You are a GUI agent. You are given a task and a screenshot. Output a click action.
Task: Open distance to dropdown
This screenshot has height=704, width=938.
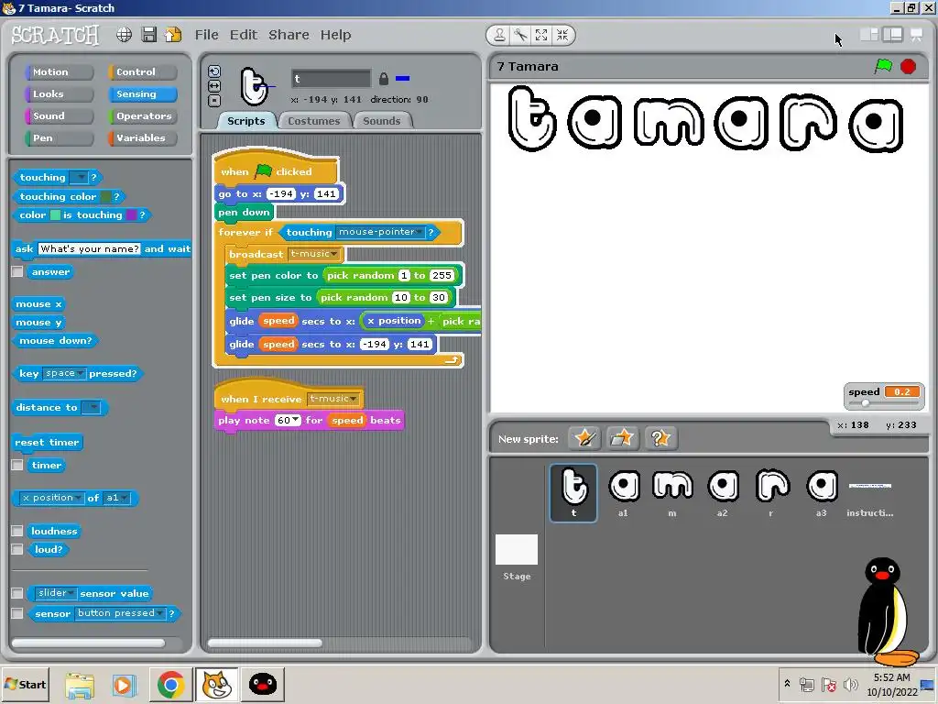(x=91, y=408)
